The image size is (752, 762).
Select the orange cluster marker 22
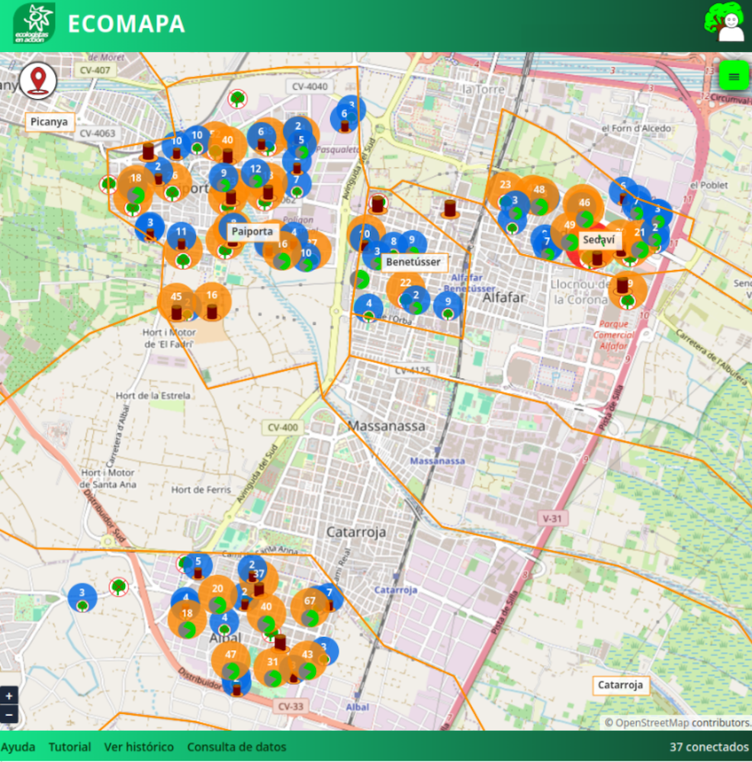pos(406,288)
